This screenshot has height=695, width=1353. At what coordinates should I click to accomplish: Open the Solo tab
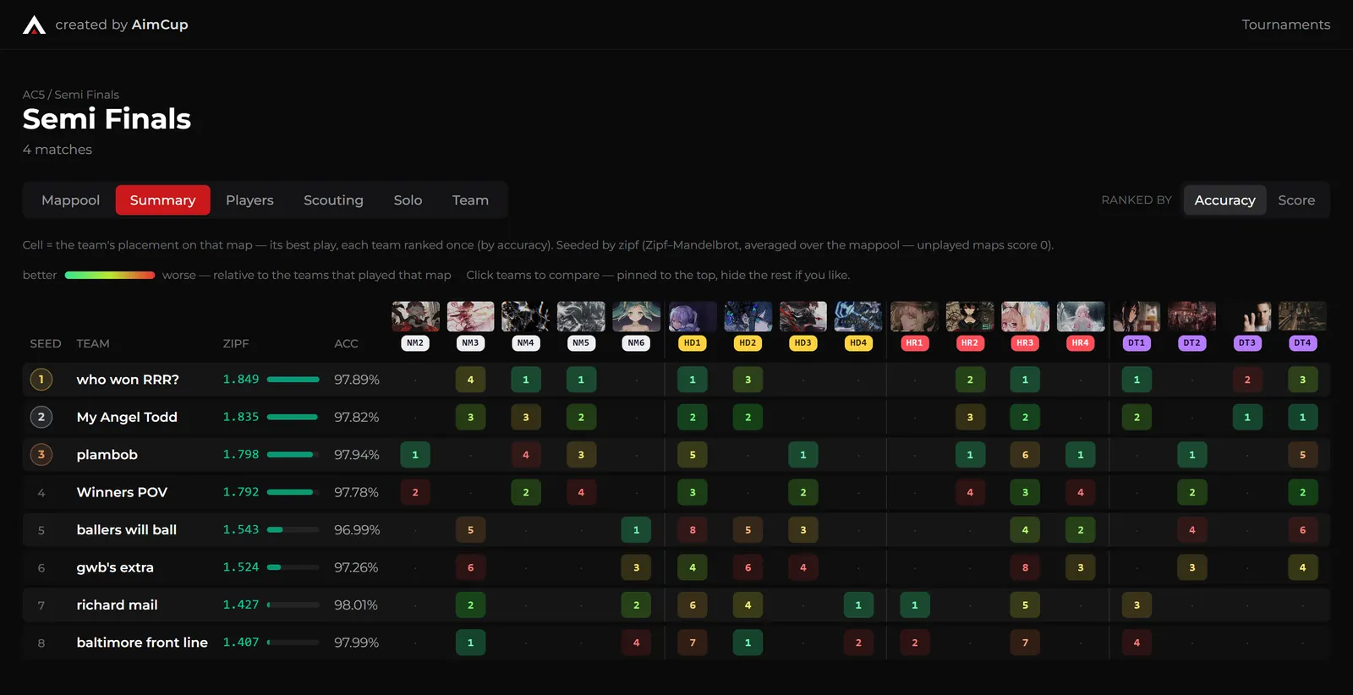(408, 200)
